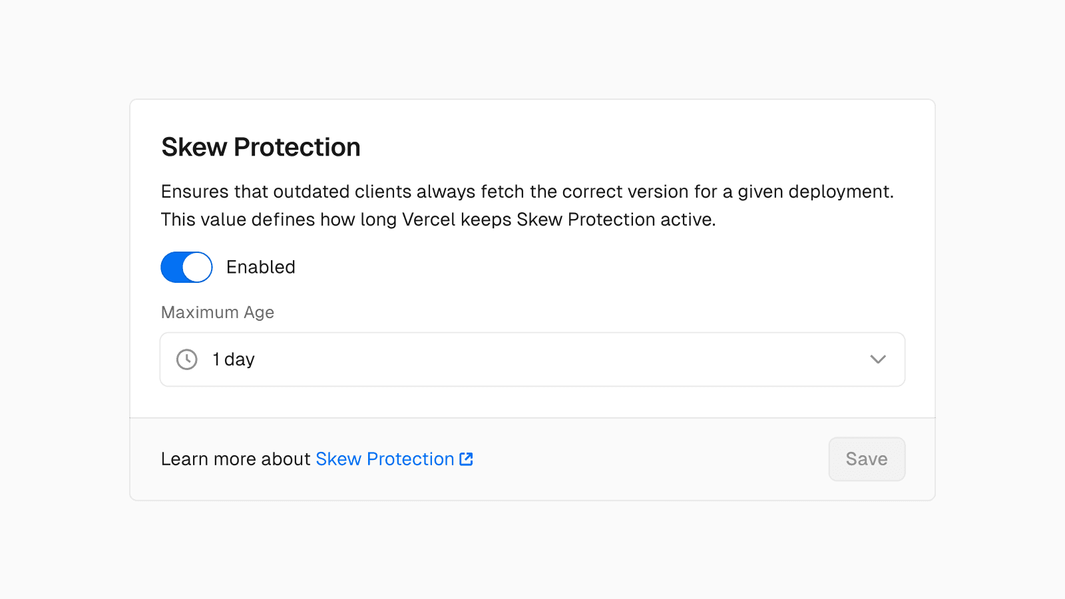
Task: Click the 'Skew Protection' card heading
Action: (260, 147)
